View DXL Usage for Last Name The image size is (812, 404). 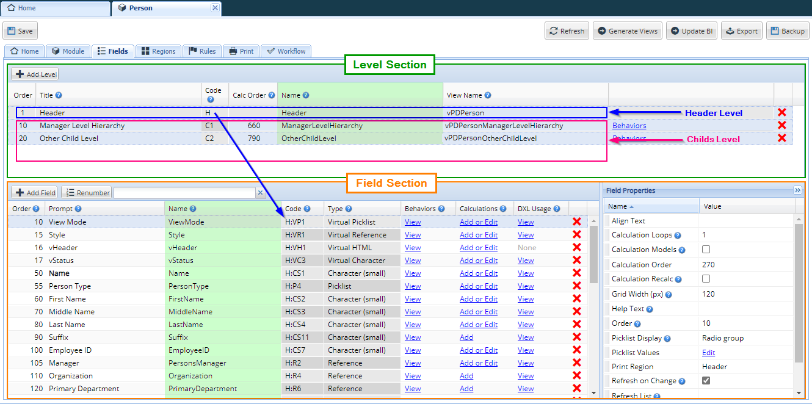(526, 325)
